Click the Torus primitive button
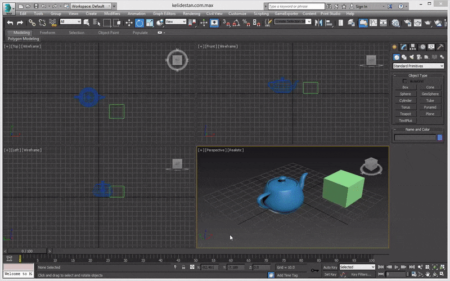The width and height of the screenshot is (450, 281). point(405,107)
